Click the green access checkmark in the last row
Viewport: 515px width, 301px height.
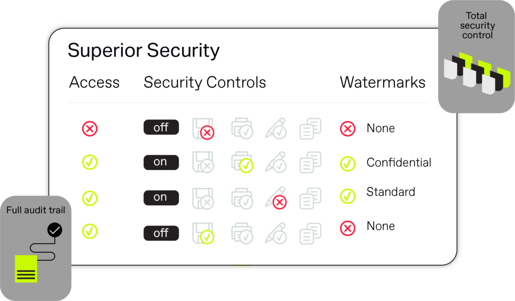click(x=90, y=231)
